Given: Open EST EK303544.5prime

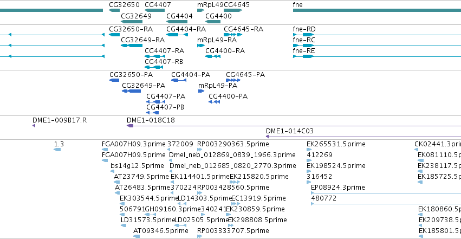Looking at the screenshot, I should 149,198.
